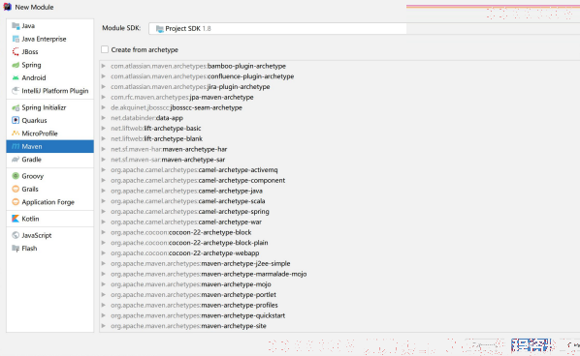Select the Kotlin icon
The image size is (580, 356).
point(16,219)
